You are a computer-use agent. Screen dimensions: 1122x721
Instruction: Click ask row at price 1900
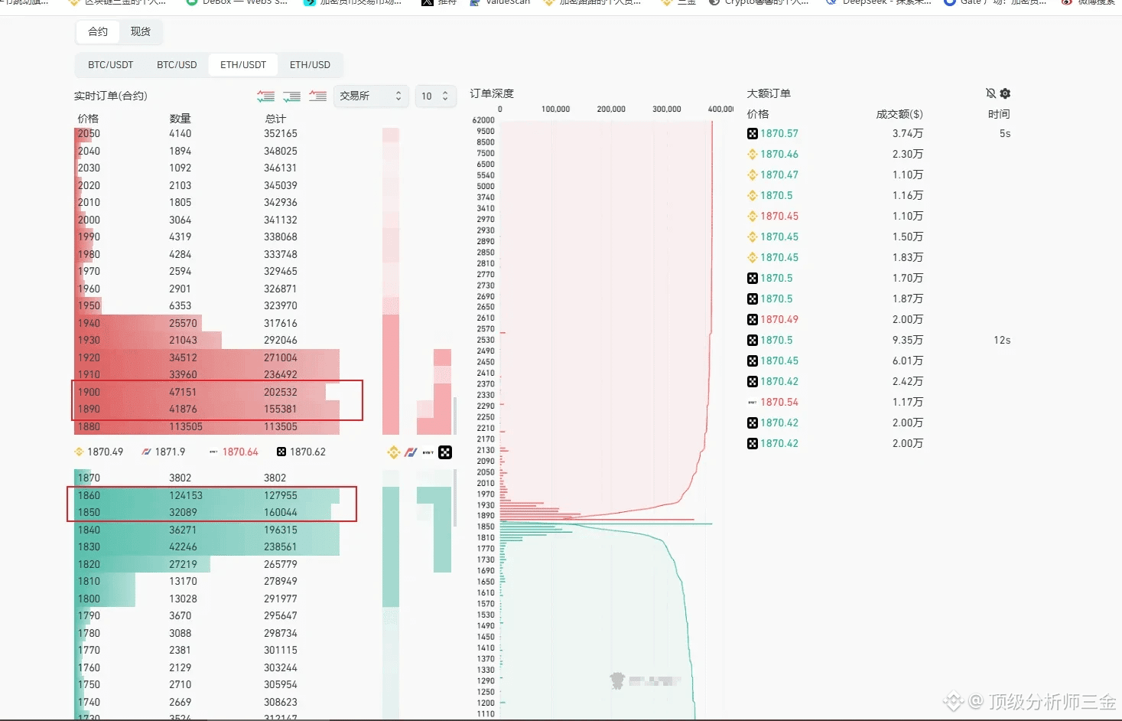pos(207,392)
